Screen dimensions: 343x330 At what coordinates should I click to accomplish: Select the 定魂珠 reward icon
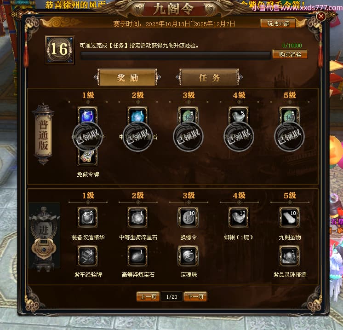188,256
